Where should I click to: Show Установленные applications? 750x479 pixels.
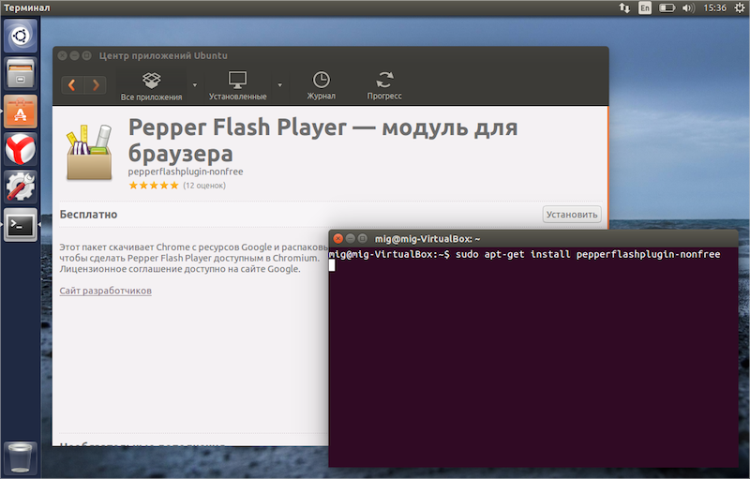tap(238, 86)
